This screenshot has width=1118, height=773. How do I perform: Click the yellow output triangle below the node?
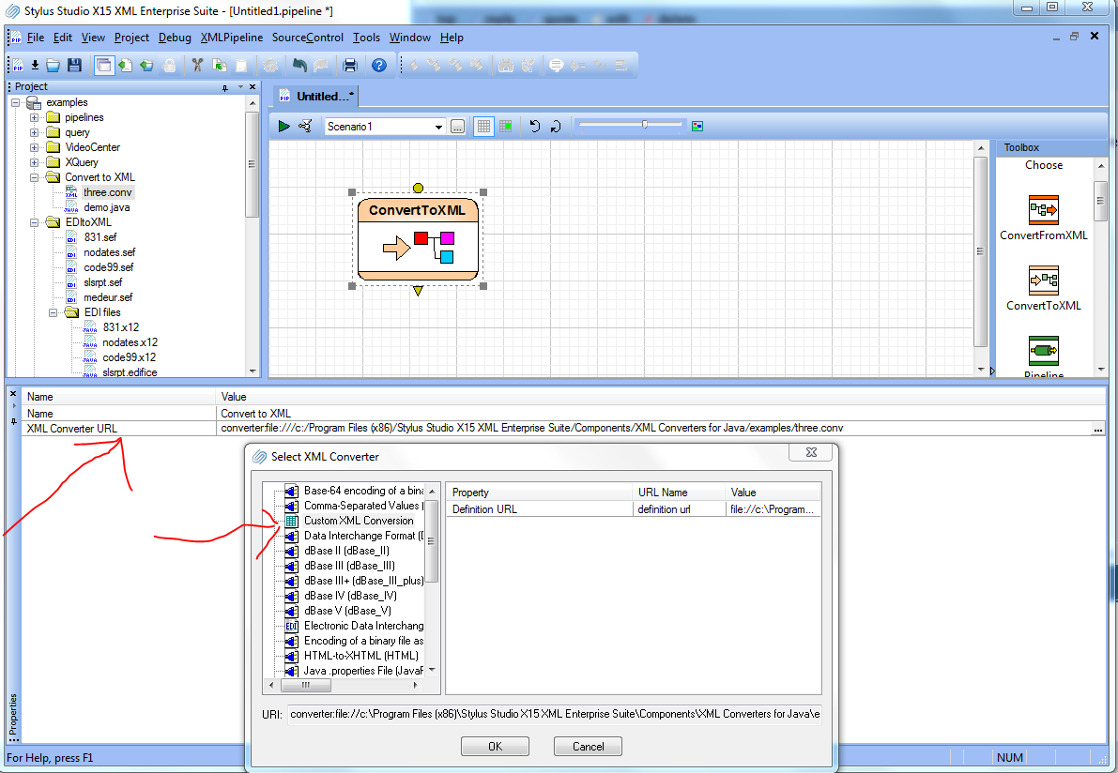click(x=418, y=291)
